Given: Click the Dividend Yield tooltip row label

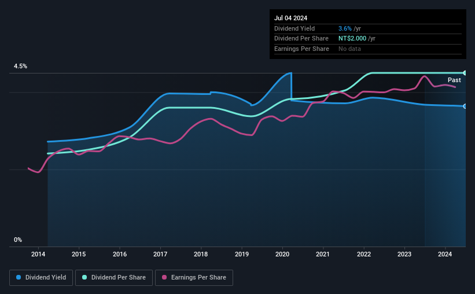Looking at the screenshot, I should 294,28.
